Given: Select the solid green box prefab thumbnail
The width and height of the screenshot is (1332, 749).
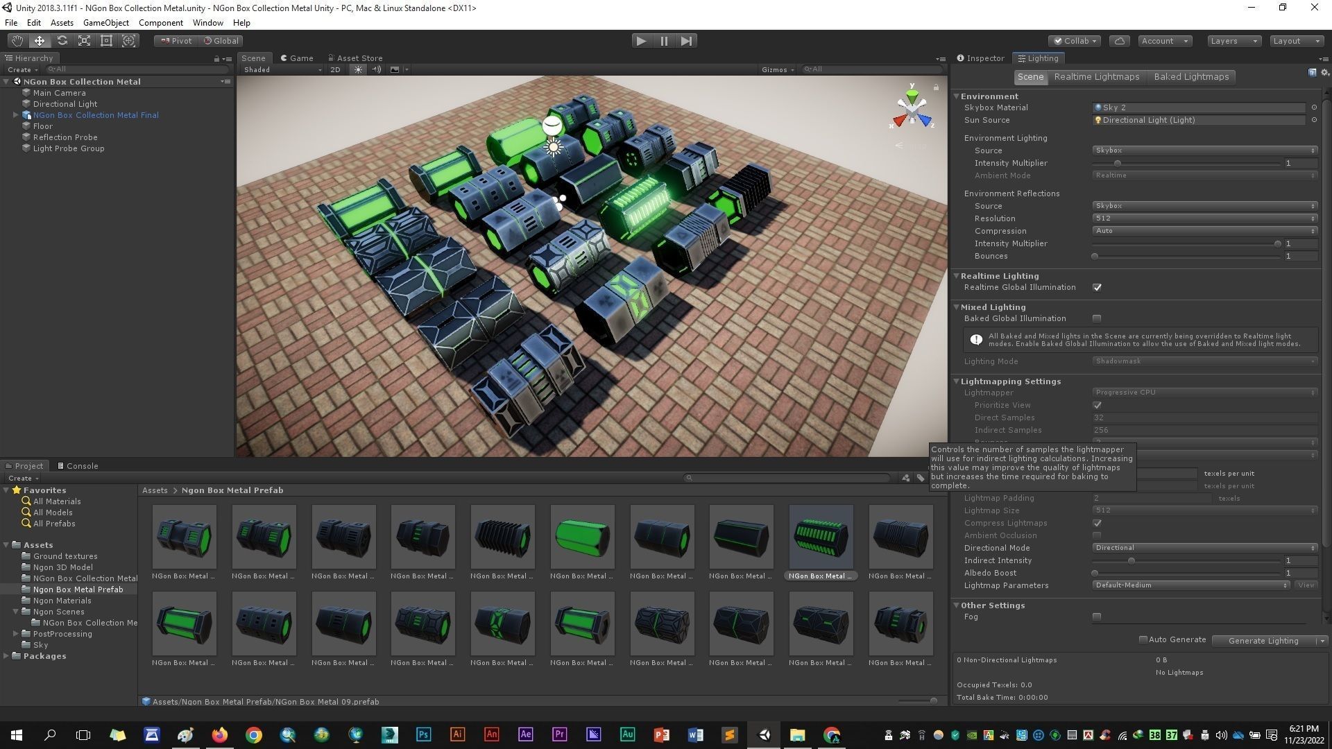Looking at the screenshot, I should [582, 537].
